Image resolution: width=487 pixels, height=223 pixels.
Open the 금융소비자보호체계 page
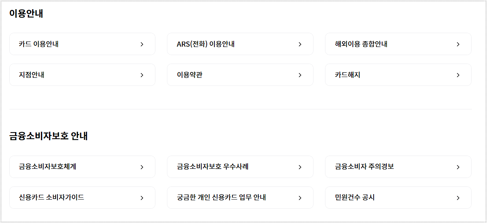[82, 167]
